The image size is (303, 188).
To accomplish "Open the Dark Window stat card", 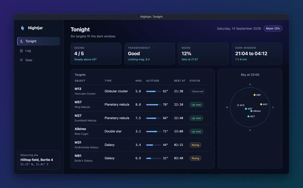I will click(x=257, y=54).
